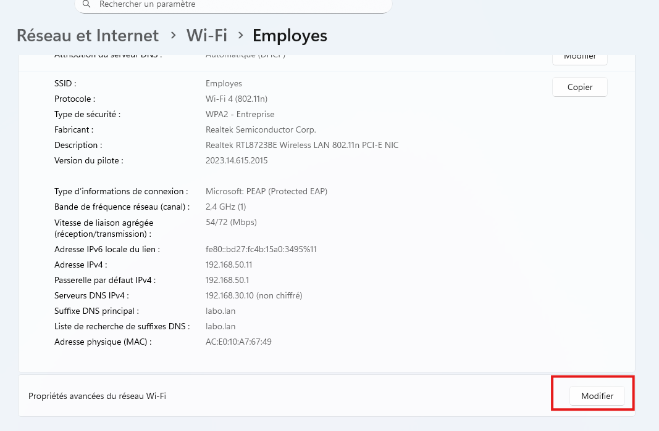The height and width of the screenshot is (431, 659).
Task: Click the default gateway value 192.168.50.1
Action: [x=227, y=280]
